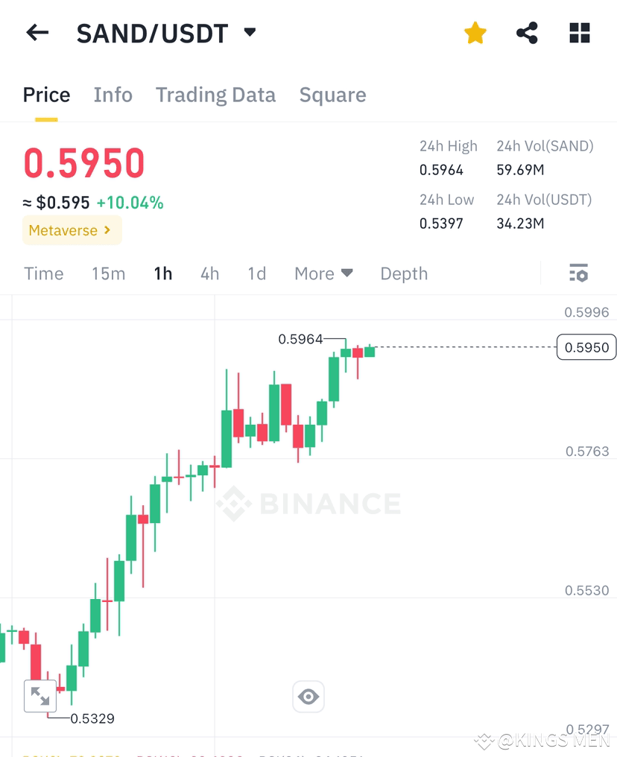This screenshot has height=757, width=617.
Task: Expand the More timeframes dropdown
Action: [323, 273]
